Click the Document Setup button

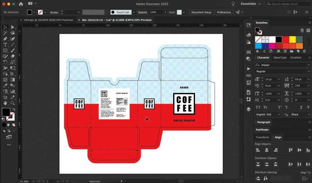pyautogui.click(x=201, y=12)
